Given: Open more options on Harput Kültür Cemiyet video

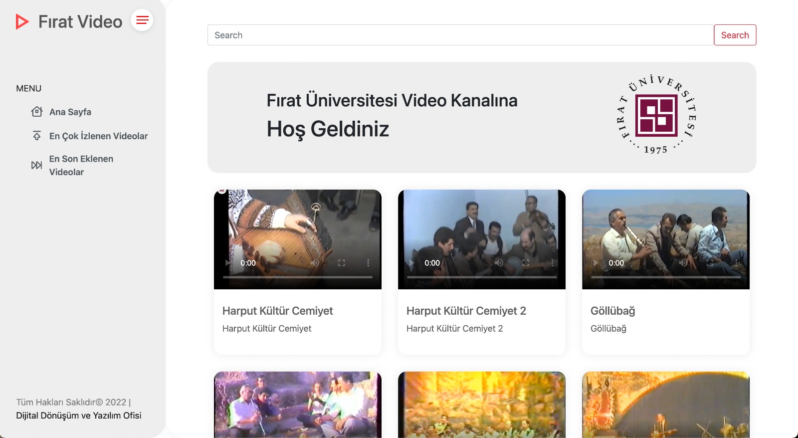Looking at the screenshot, I should coord(368,263).
